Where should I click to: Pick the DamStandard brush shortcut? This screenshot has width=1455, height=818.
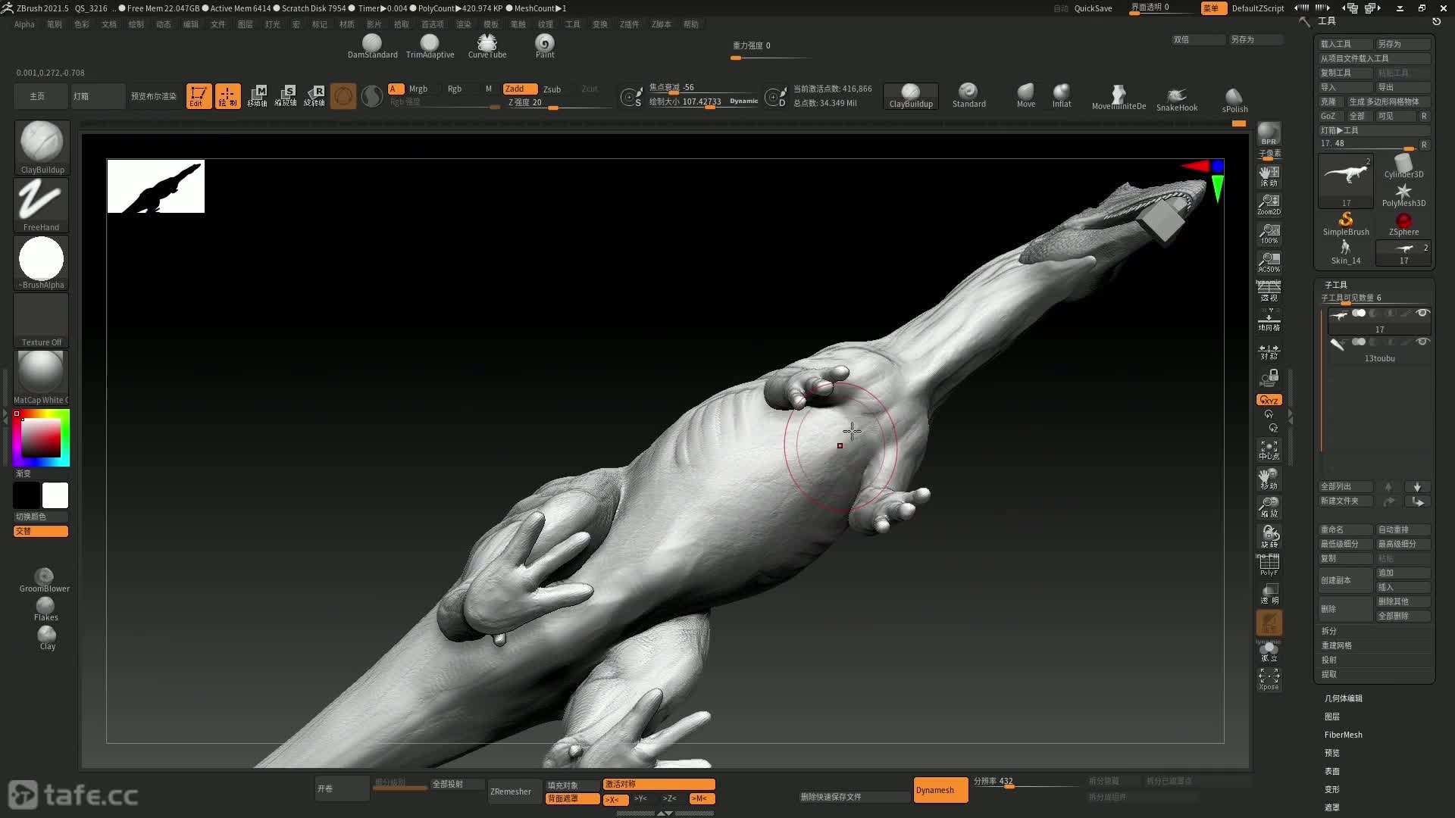pos(372,46)
